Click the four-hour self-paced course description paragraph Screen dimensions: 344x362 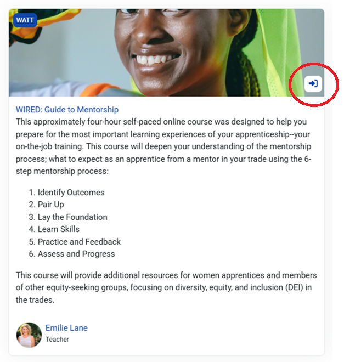(163, 146)
